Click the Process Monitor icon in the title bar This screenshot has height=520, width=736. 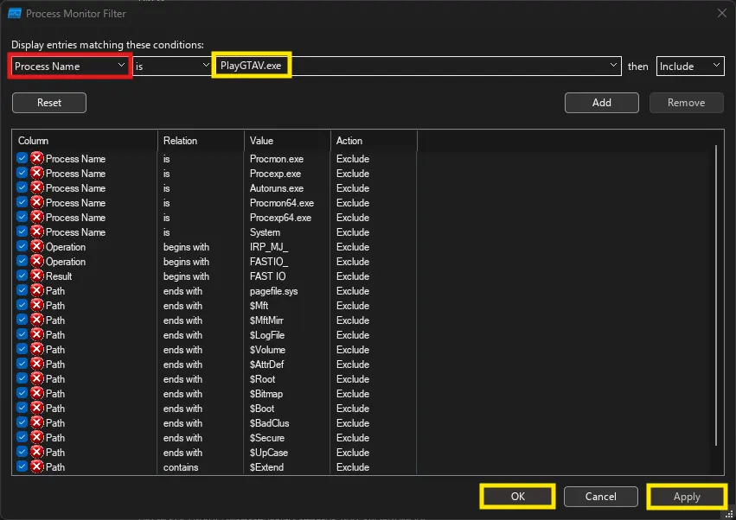15,13
